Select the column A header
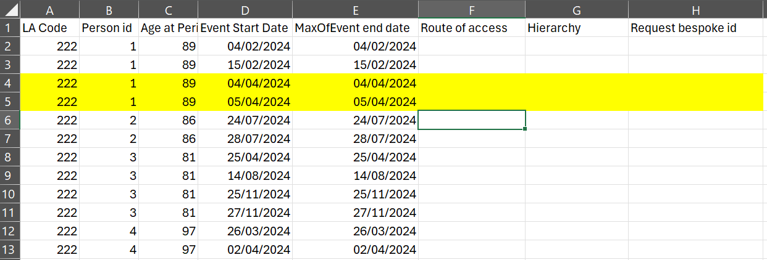Image resolution: width=767 pixels, height=260 pixels. 49,9
